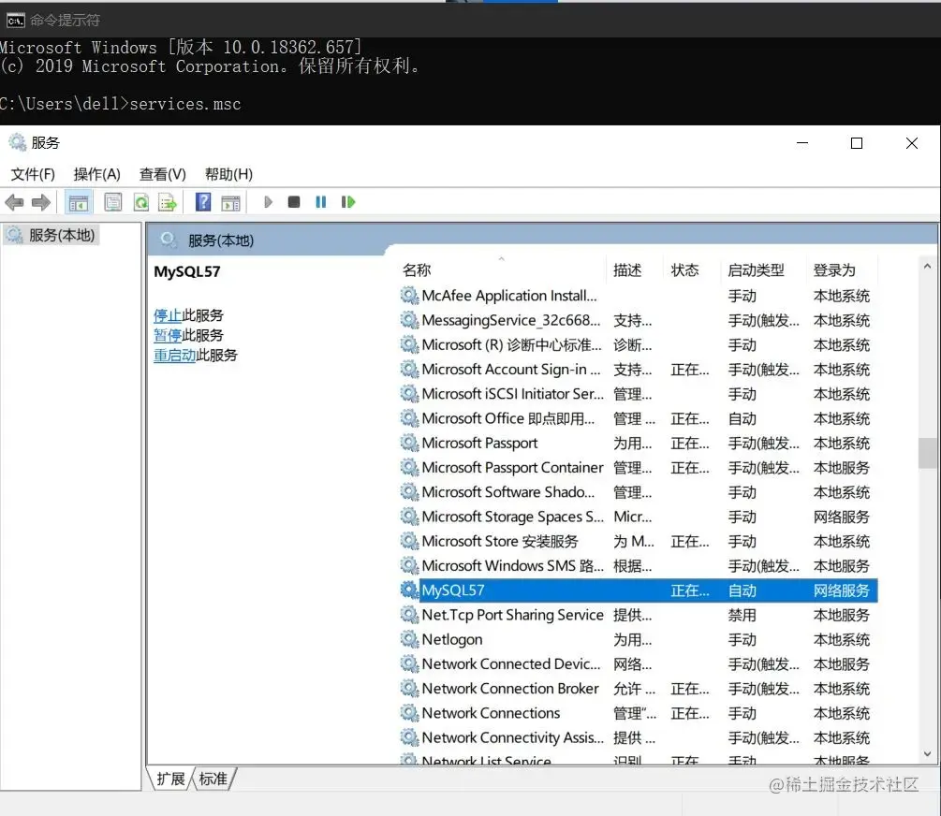This screenshot has height=816, width=941.
Task: Select Microsoft Windows SMS 路... service row
Action: (x=639, y=565)
